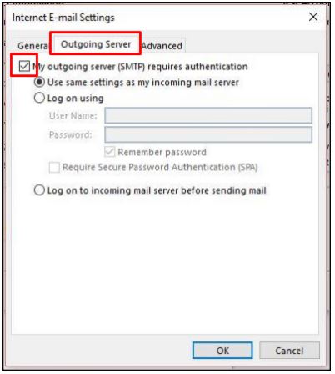Toggle the Remember password checkbox box

click(x=110, y=152)
